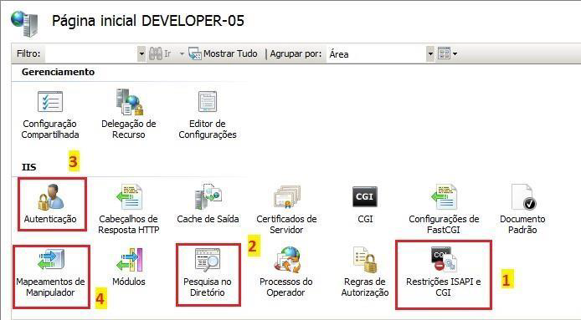Open Processos do Operador
Viewport: 581px width, 320px height.
click(x=286, y=272)
